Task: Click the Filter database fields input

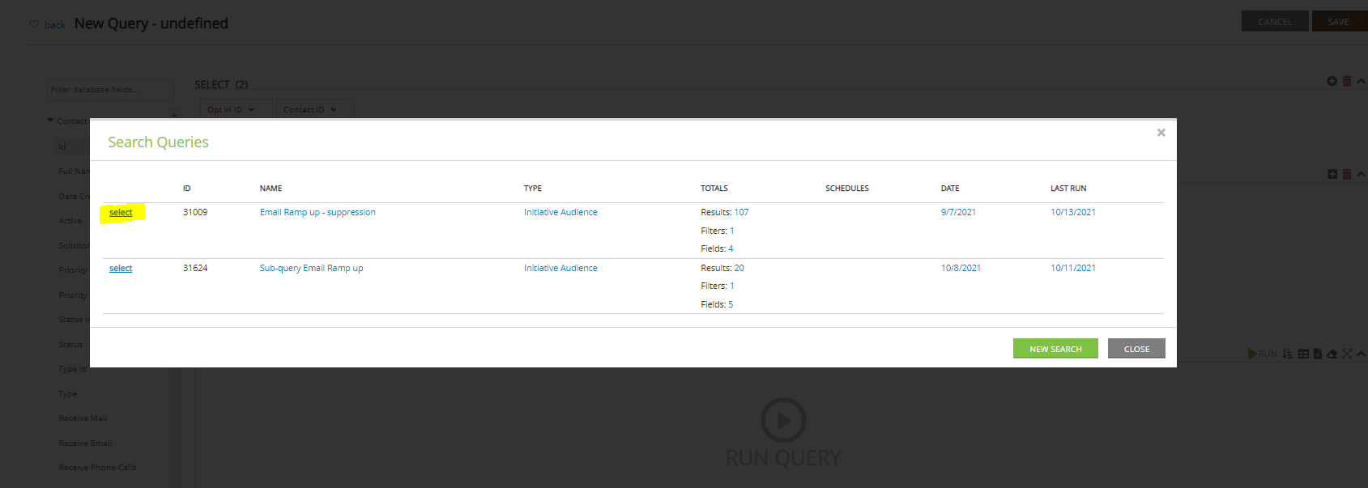Action: [x=110, y=89]
